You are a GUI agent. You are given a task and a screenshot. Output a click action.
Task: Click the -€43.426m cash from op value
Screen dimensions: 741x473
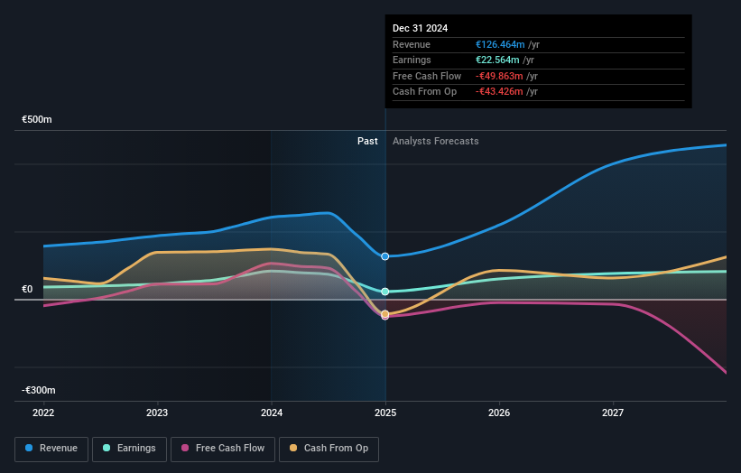(x=499, y=92)
